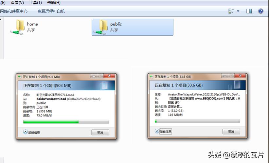The image size is (269, 163).
Task: Open the 工具(T) menu
Action: [35, 3]
